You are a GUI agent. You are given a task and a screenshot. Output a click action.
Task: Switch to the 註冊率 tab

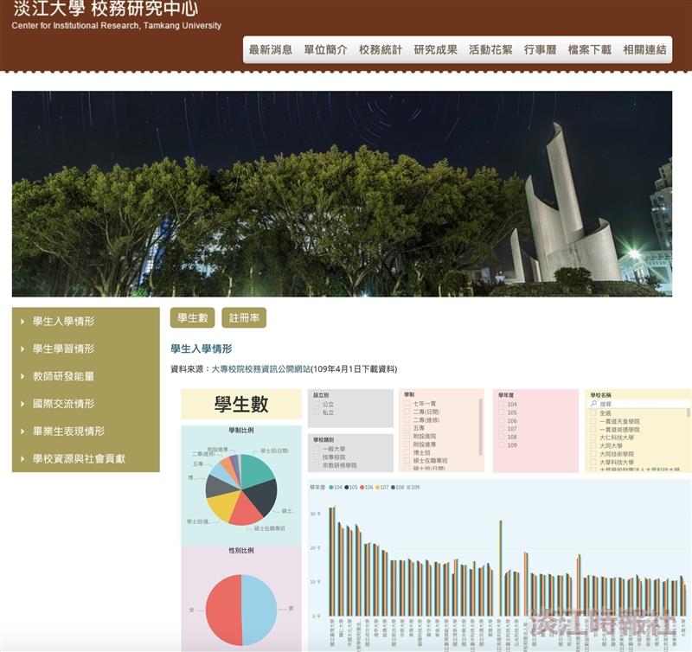coord(244,317)
